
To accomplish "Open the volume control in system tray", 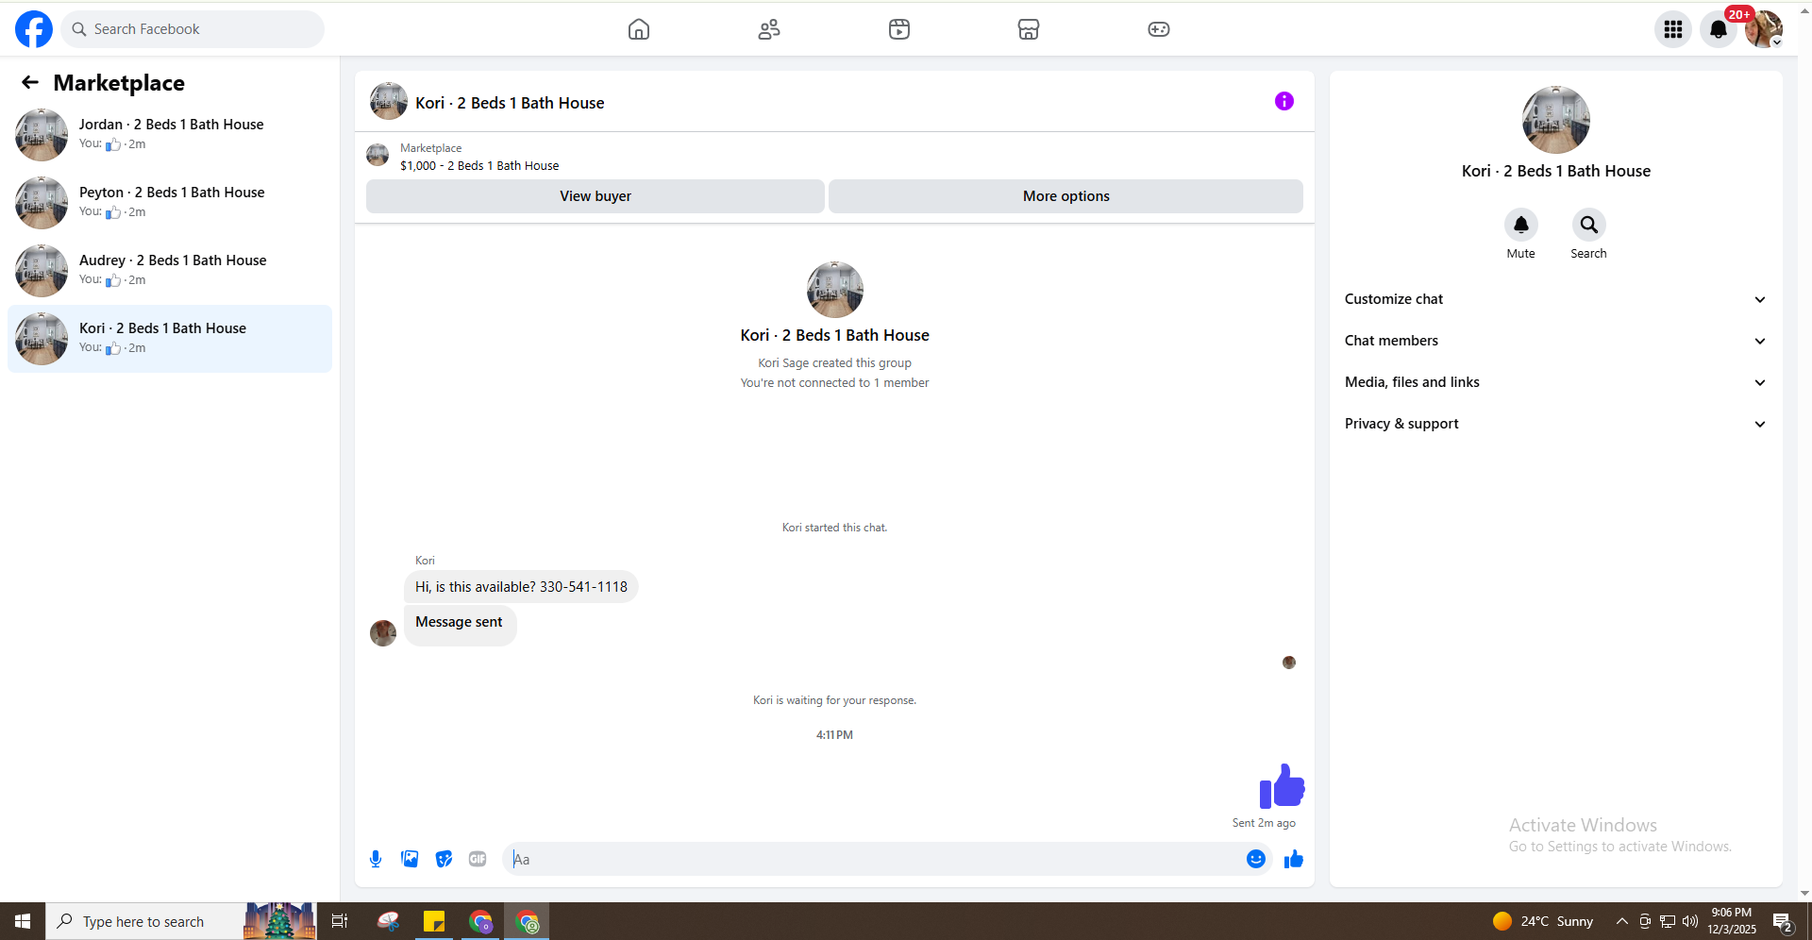I will coord(1689,921).
